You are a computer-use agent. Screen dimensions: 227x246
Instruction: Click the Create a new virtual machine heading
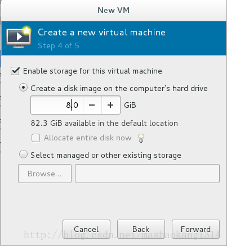(101, 33)
